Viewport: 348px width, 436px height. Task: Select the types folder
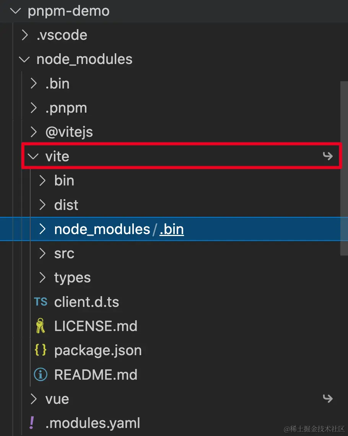(72, 278)
